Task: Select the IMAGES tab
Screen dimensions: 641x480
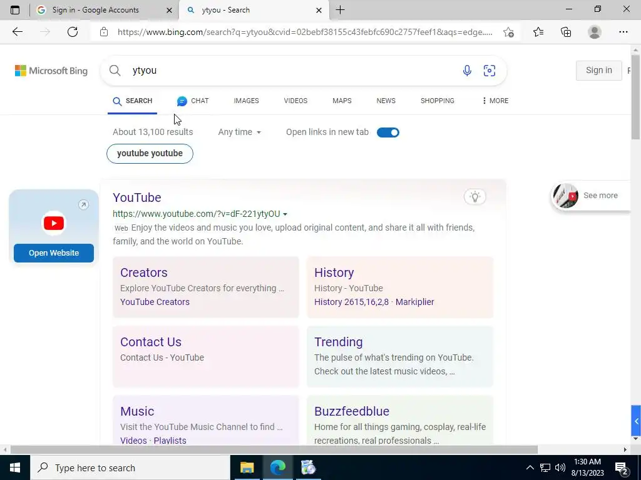Action: (x=246, y=101)
